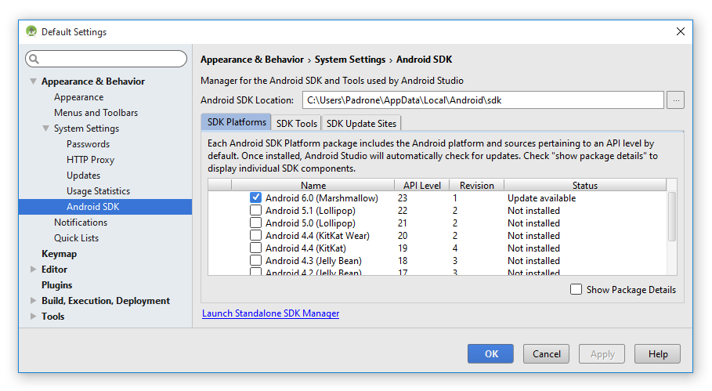Click 'Update available' status cell
Viewport: 712px width, 391px height.
(541, 198)
